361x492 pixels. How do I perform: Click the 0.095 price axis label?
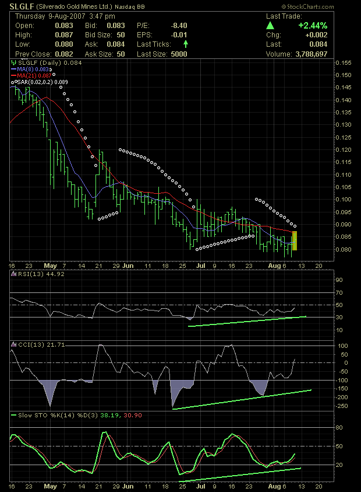[x=344, y=212]
